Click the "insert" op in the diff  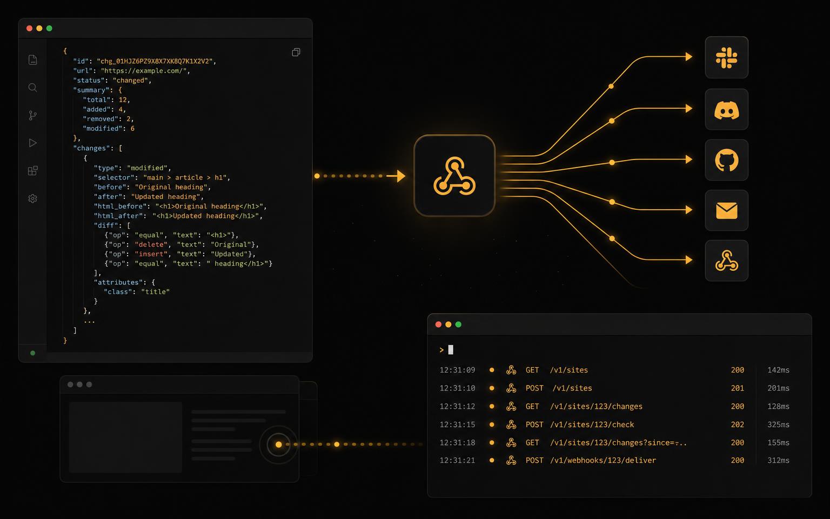pos(151,254)
